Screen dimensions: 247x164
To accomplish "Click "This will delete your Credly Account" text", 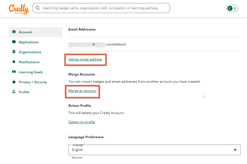I will point(96,113).
